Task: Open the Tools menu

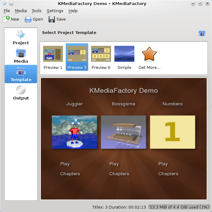Action: (36, 11)
